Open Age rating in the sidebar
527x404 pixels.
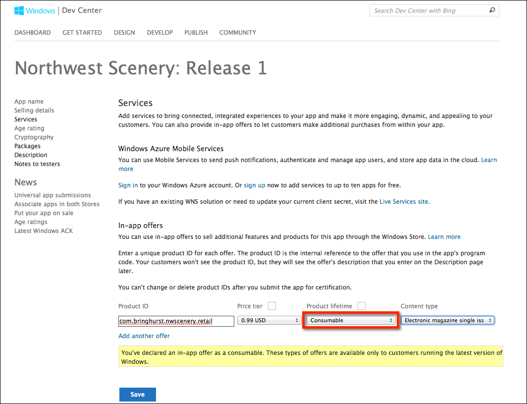pos(29,128)
